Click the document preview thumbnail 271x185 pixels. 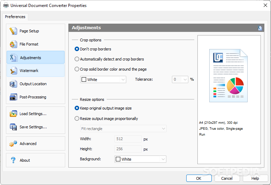pos(228,75)
